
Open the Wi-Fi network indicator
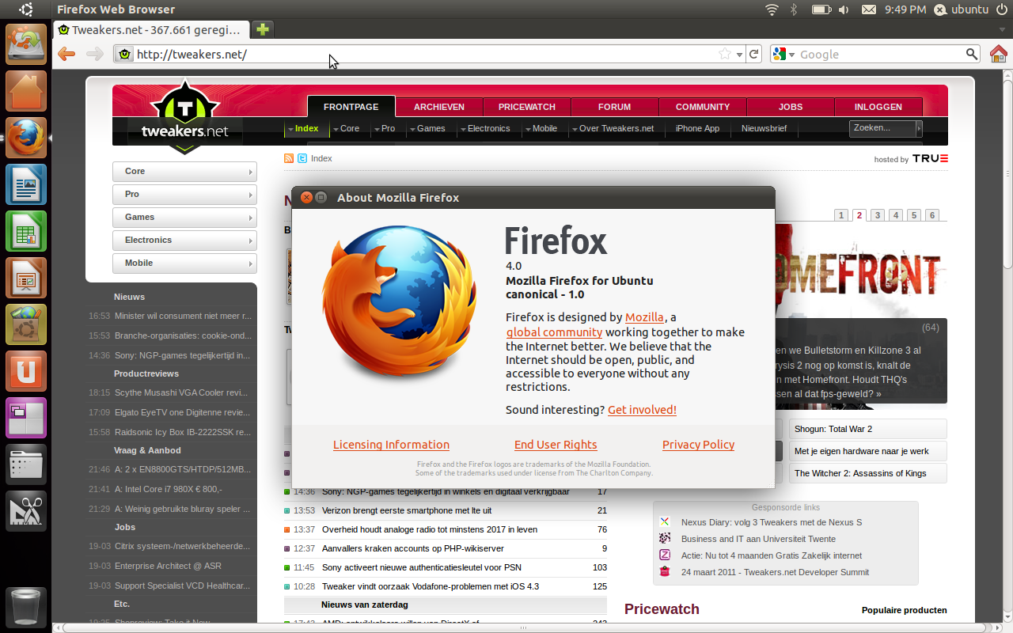pos(772,9)
